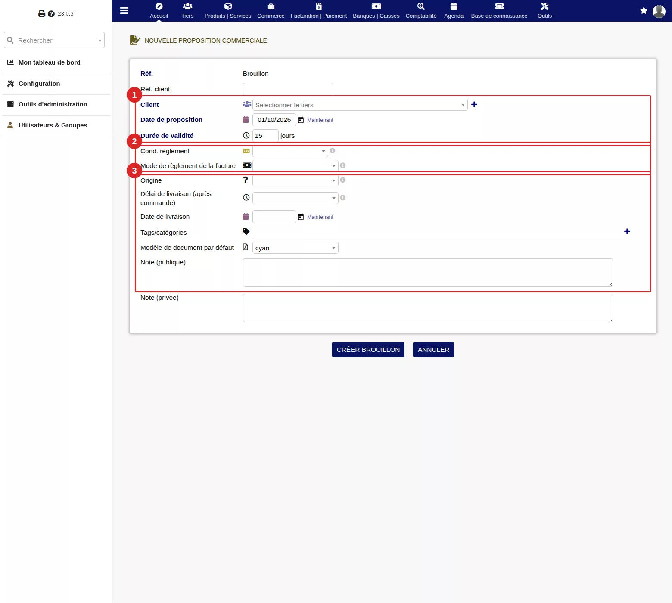Open Délai de livraison dropdown
The image size is (672, 603).
click(295, 198)
